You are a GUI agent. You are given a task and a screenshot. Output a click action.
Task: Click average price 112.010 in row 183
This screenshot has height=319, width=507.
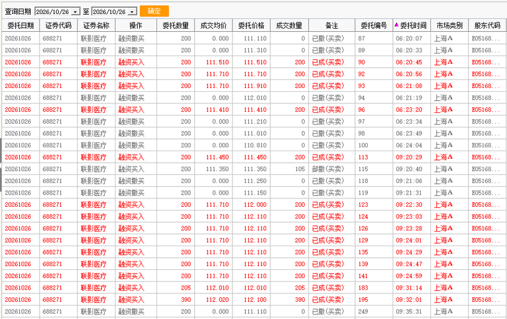coord(213,288)
